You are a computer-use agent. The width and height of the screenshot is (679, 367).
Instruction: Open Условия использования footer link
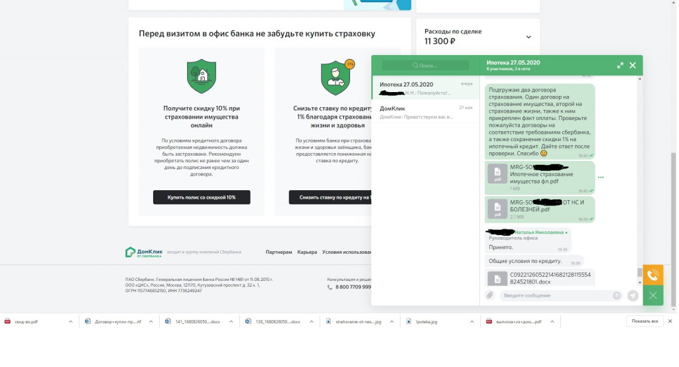347,252
